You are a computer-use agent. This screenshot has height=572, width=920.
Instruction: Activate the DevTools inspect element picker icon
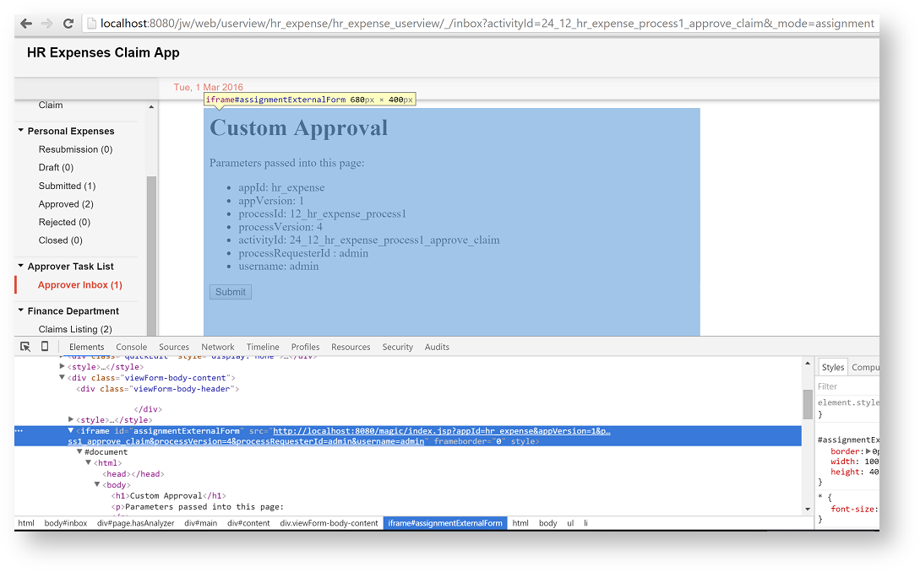25,347
